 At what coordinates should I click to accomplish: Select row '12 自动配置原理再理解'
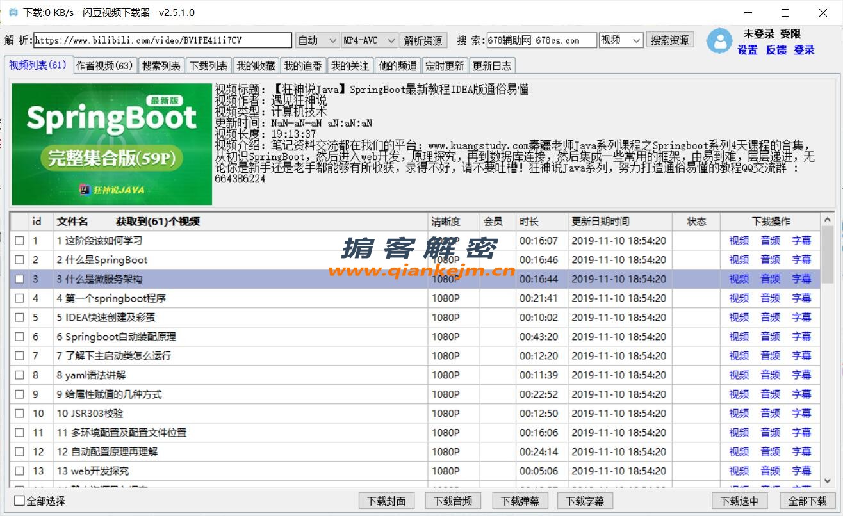pos(415,452)
